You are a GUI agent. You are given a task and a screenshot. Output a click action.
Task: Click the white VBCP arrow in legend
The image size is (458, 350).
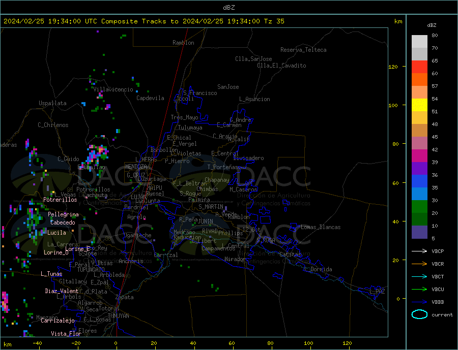point(419,251)
